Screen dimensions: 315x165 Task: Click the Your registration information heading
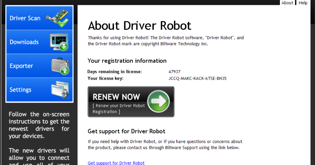127,61
